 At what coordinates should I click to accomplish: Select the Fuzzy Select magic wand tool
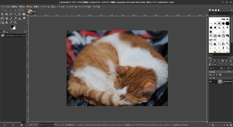coord(15,14)
